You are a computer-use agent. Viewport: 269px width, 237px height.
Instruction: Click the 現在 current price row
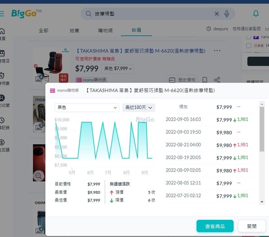pos(211,107)
